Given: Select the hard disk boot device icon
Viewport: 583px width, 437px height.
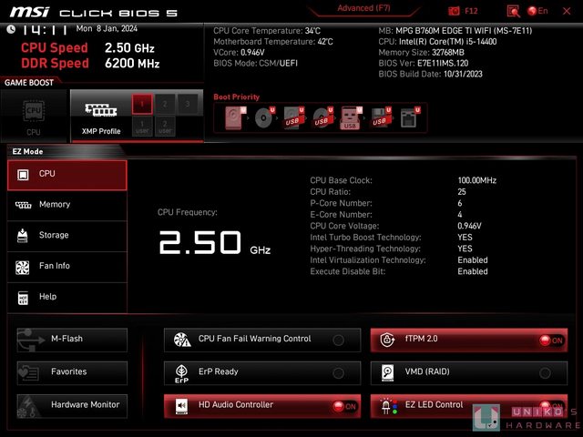Looking at the screenshot, I should click(235, 118).
